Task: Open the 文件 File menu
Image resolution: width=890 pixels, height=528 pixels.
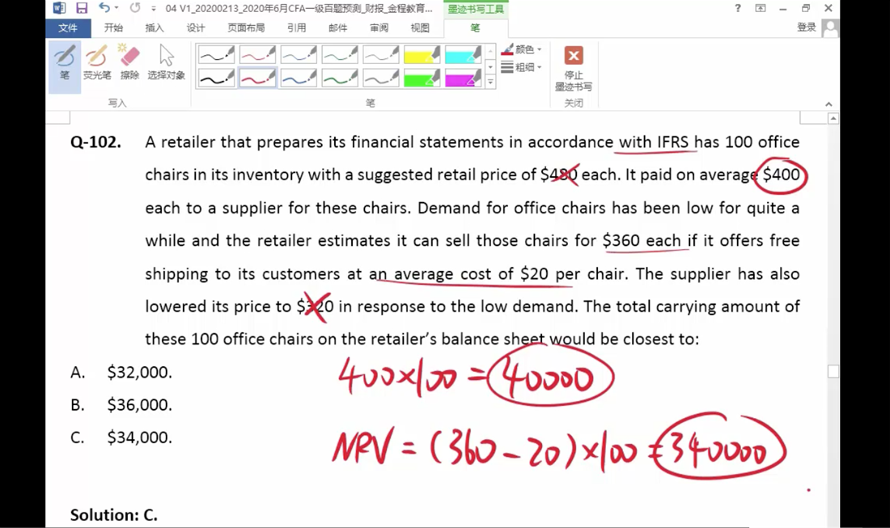Action: (x=68, y=27)
